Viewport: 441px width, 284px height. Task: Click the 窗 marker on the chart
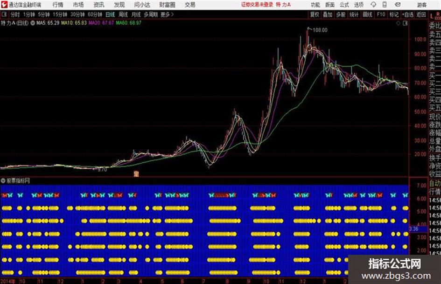[136, 174]
